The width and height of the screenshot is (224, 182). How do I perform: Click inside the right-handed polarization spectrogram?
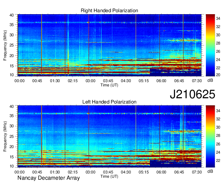coord(109,45)
